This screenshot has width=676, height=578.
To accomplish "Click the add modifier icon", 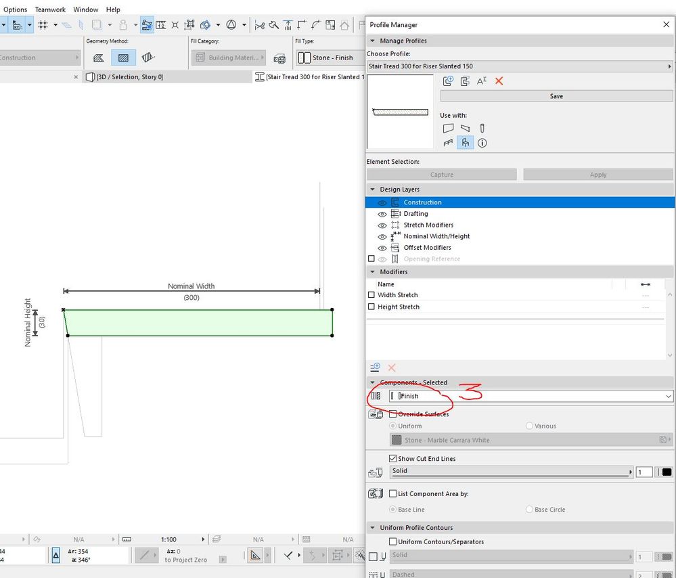I will click(x=376, y=368).
